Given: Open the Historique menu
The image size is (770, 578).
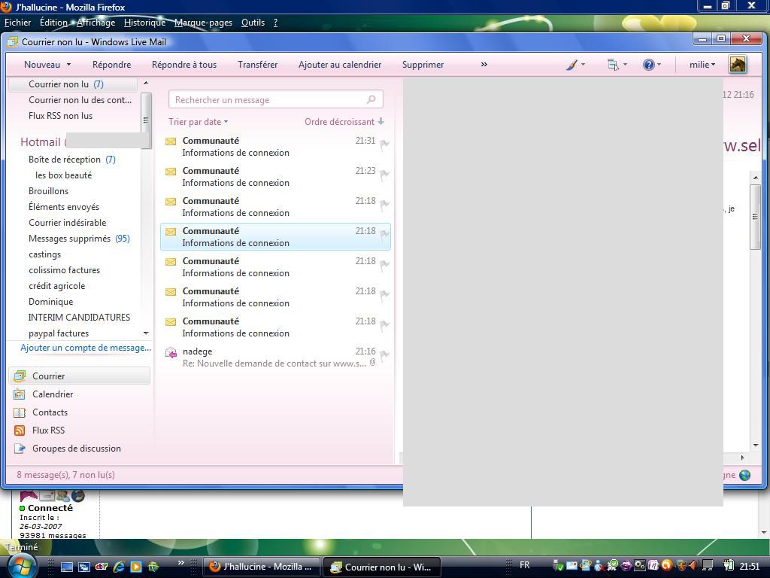Looking at the screenshot, I should click(144, 23).
